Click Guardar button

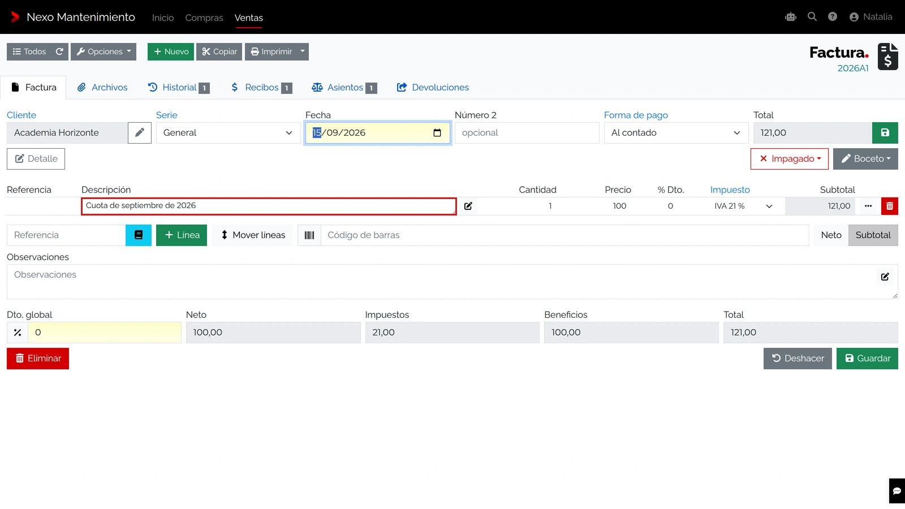point(867,359)
